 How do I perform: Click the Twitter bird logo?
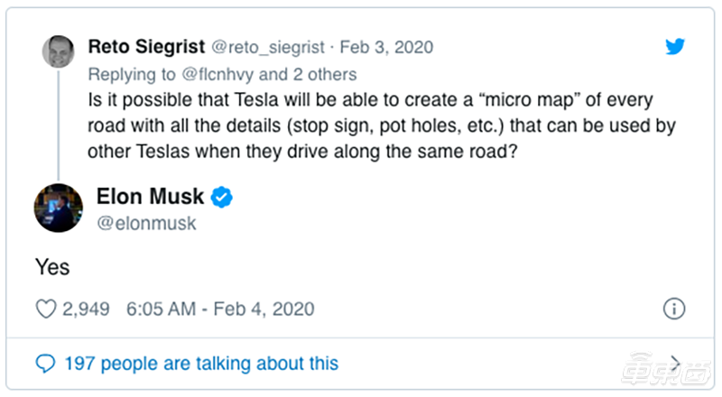pos(675,47)
